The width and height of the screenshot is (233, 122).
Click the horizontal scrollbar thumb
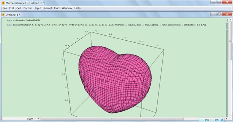coord(112,119)
